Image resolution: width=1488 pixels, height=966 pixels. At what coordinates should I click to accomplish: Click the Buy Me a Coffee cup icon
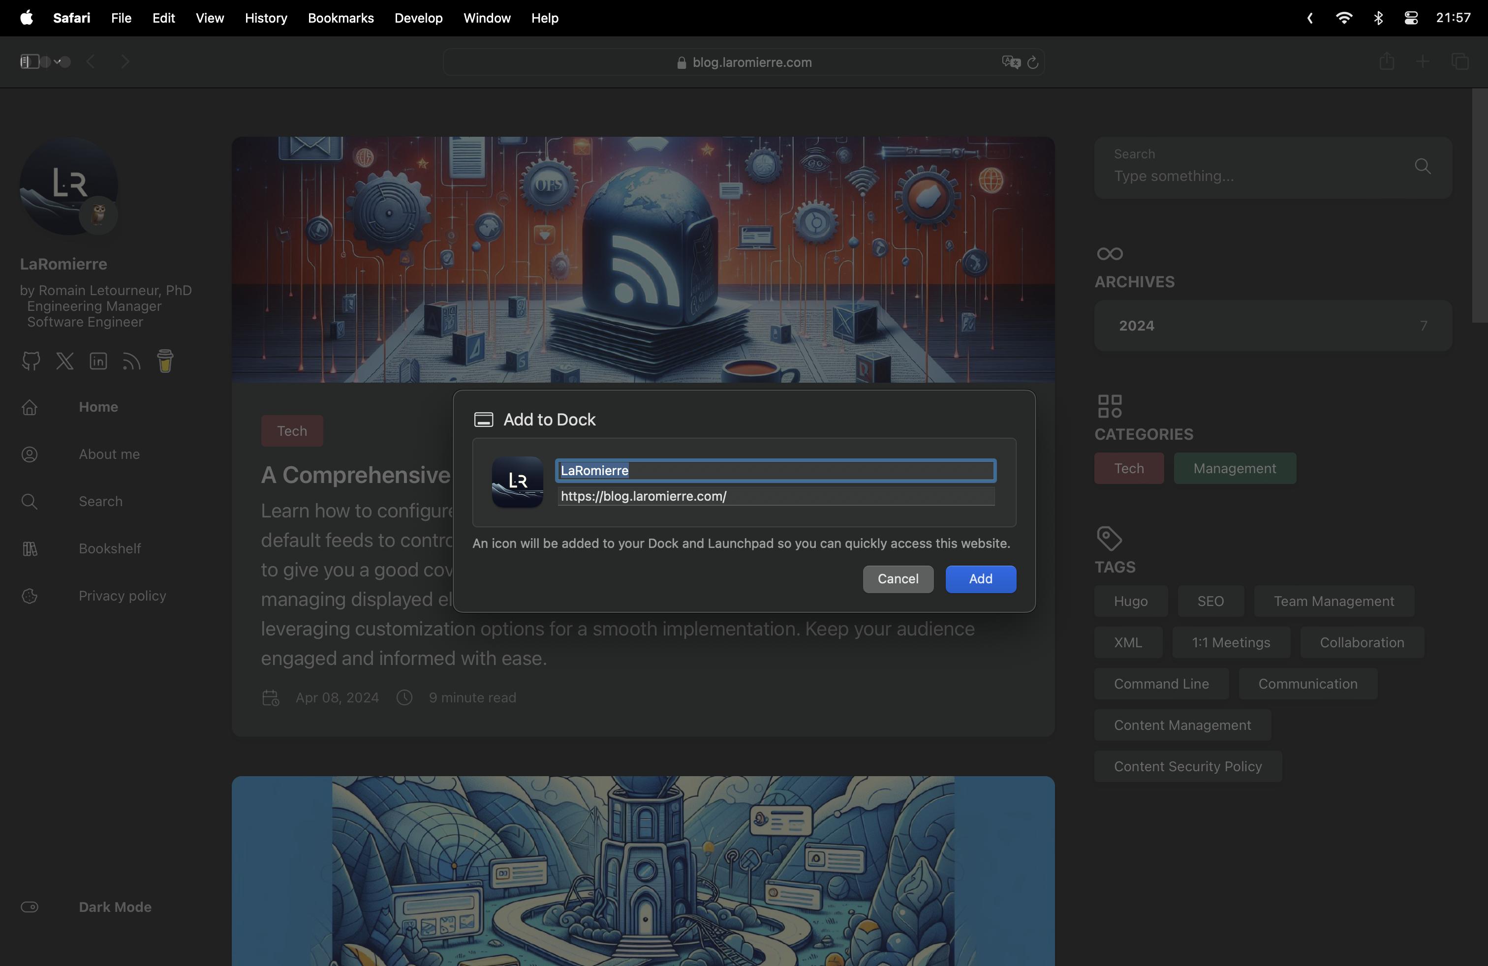pyautogui.click(x=165, y=361)
